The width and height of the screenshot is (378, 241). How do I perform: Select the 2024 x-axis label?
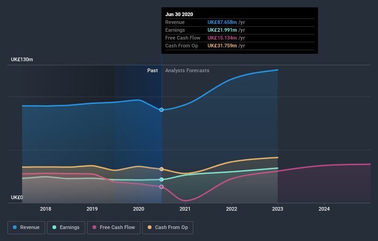coord(324,209)
